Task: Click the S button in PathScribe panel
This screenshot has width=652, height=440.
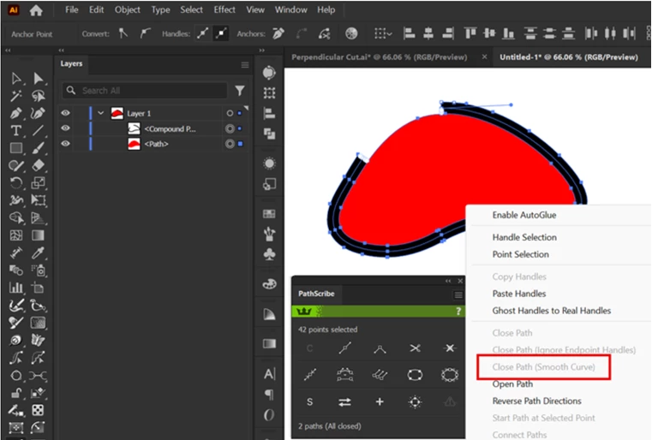Action: point(310,401)
